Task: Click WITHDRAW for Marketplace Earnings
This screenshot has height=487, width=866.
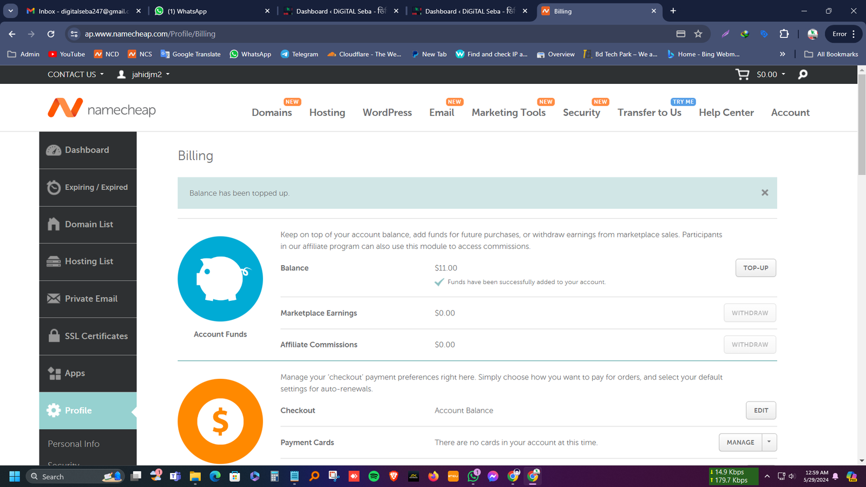Action: [750, 313]
